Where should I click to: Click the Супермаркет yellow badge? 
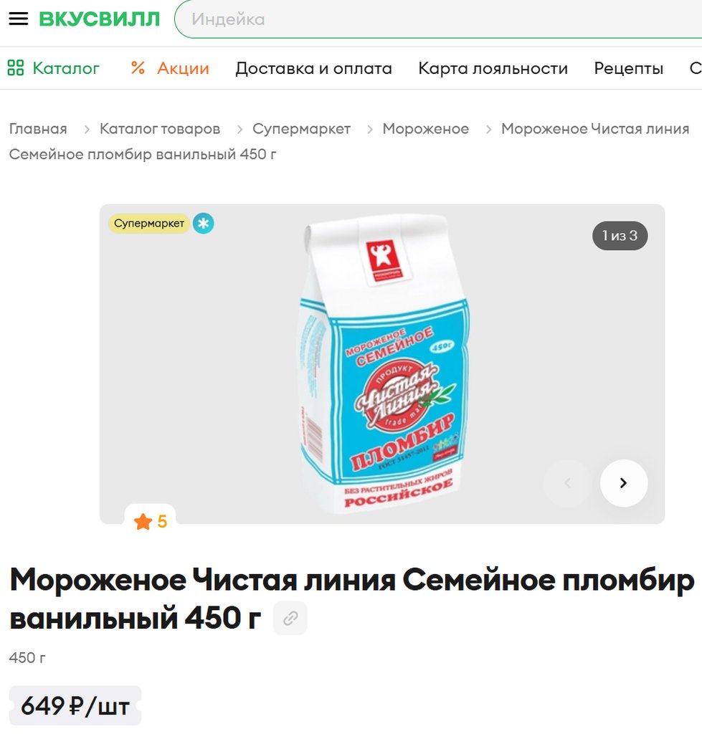click(149, 224)
